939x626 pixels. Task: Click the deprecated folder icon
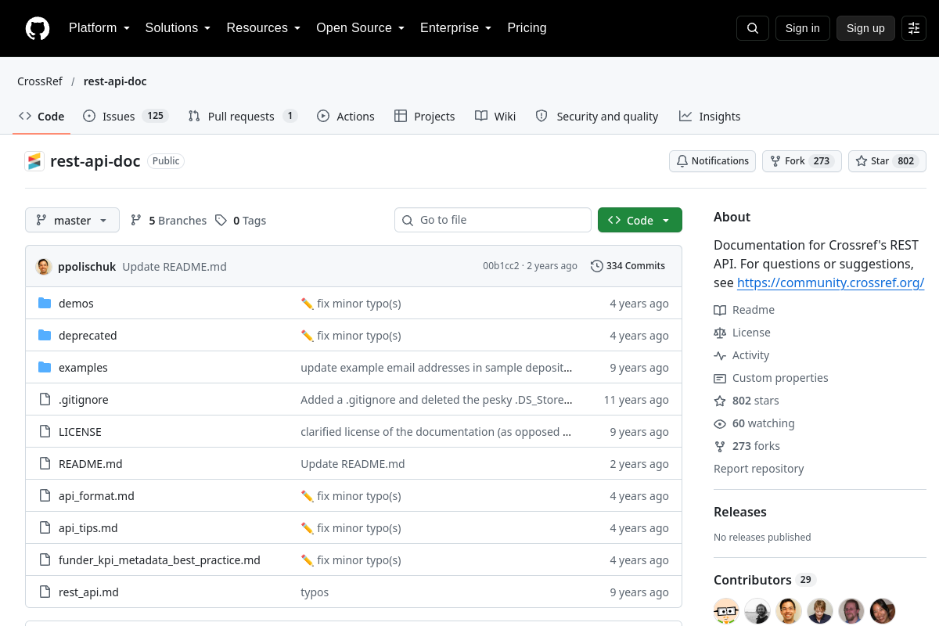point(45,335)
